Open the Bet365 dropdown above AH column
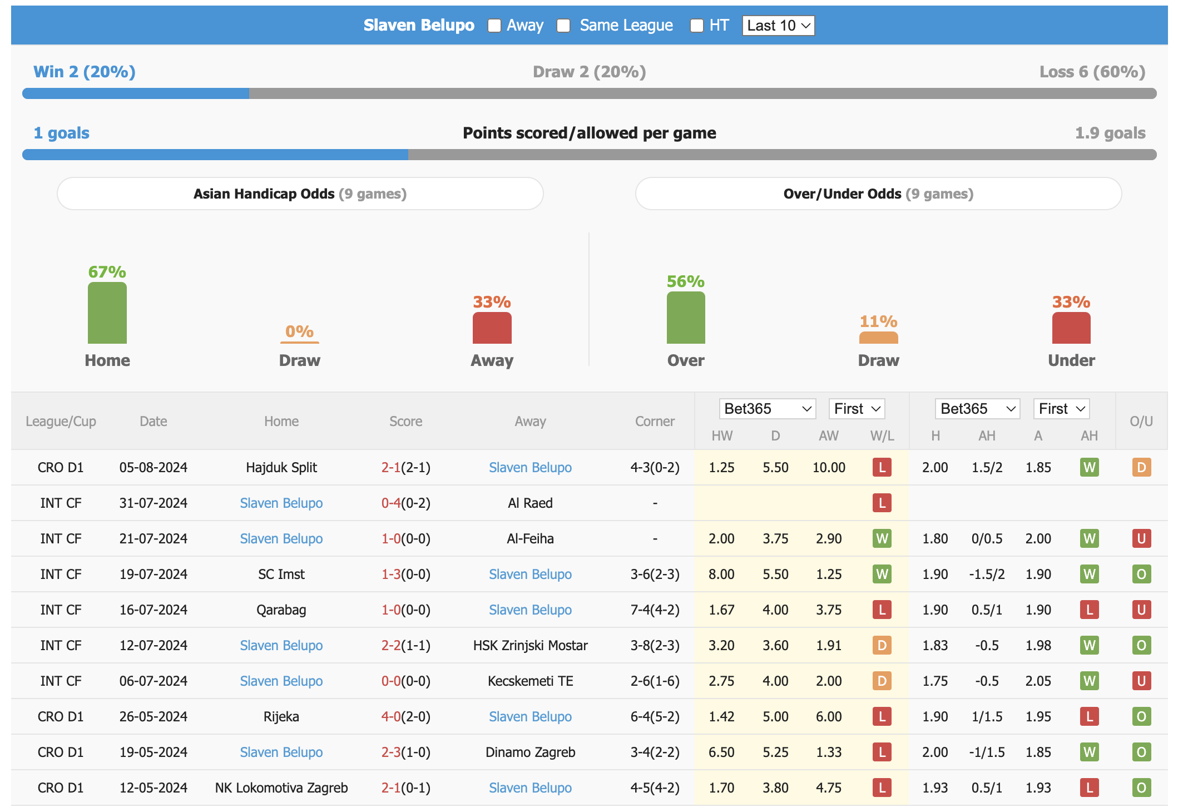1178x812 pixels. 977,409
